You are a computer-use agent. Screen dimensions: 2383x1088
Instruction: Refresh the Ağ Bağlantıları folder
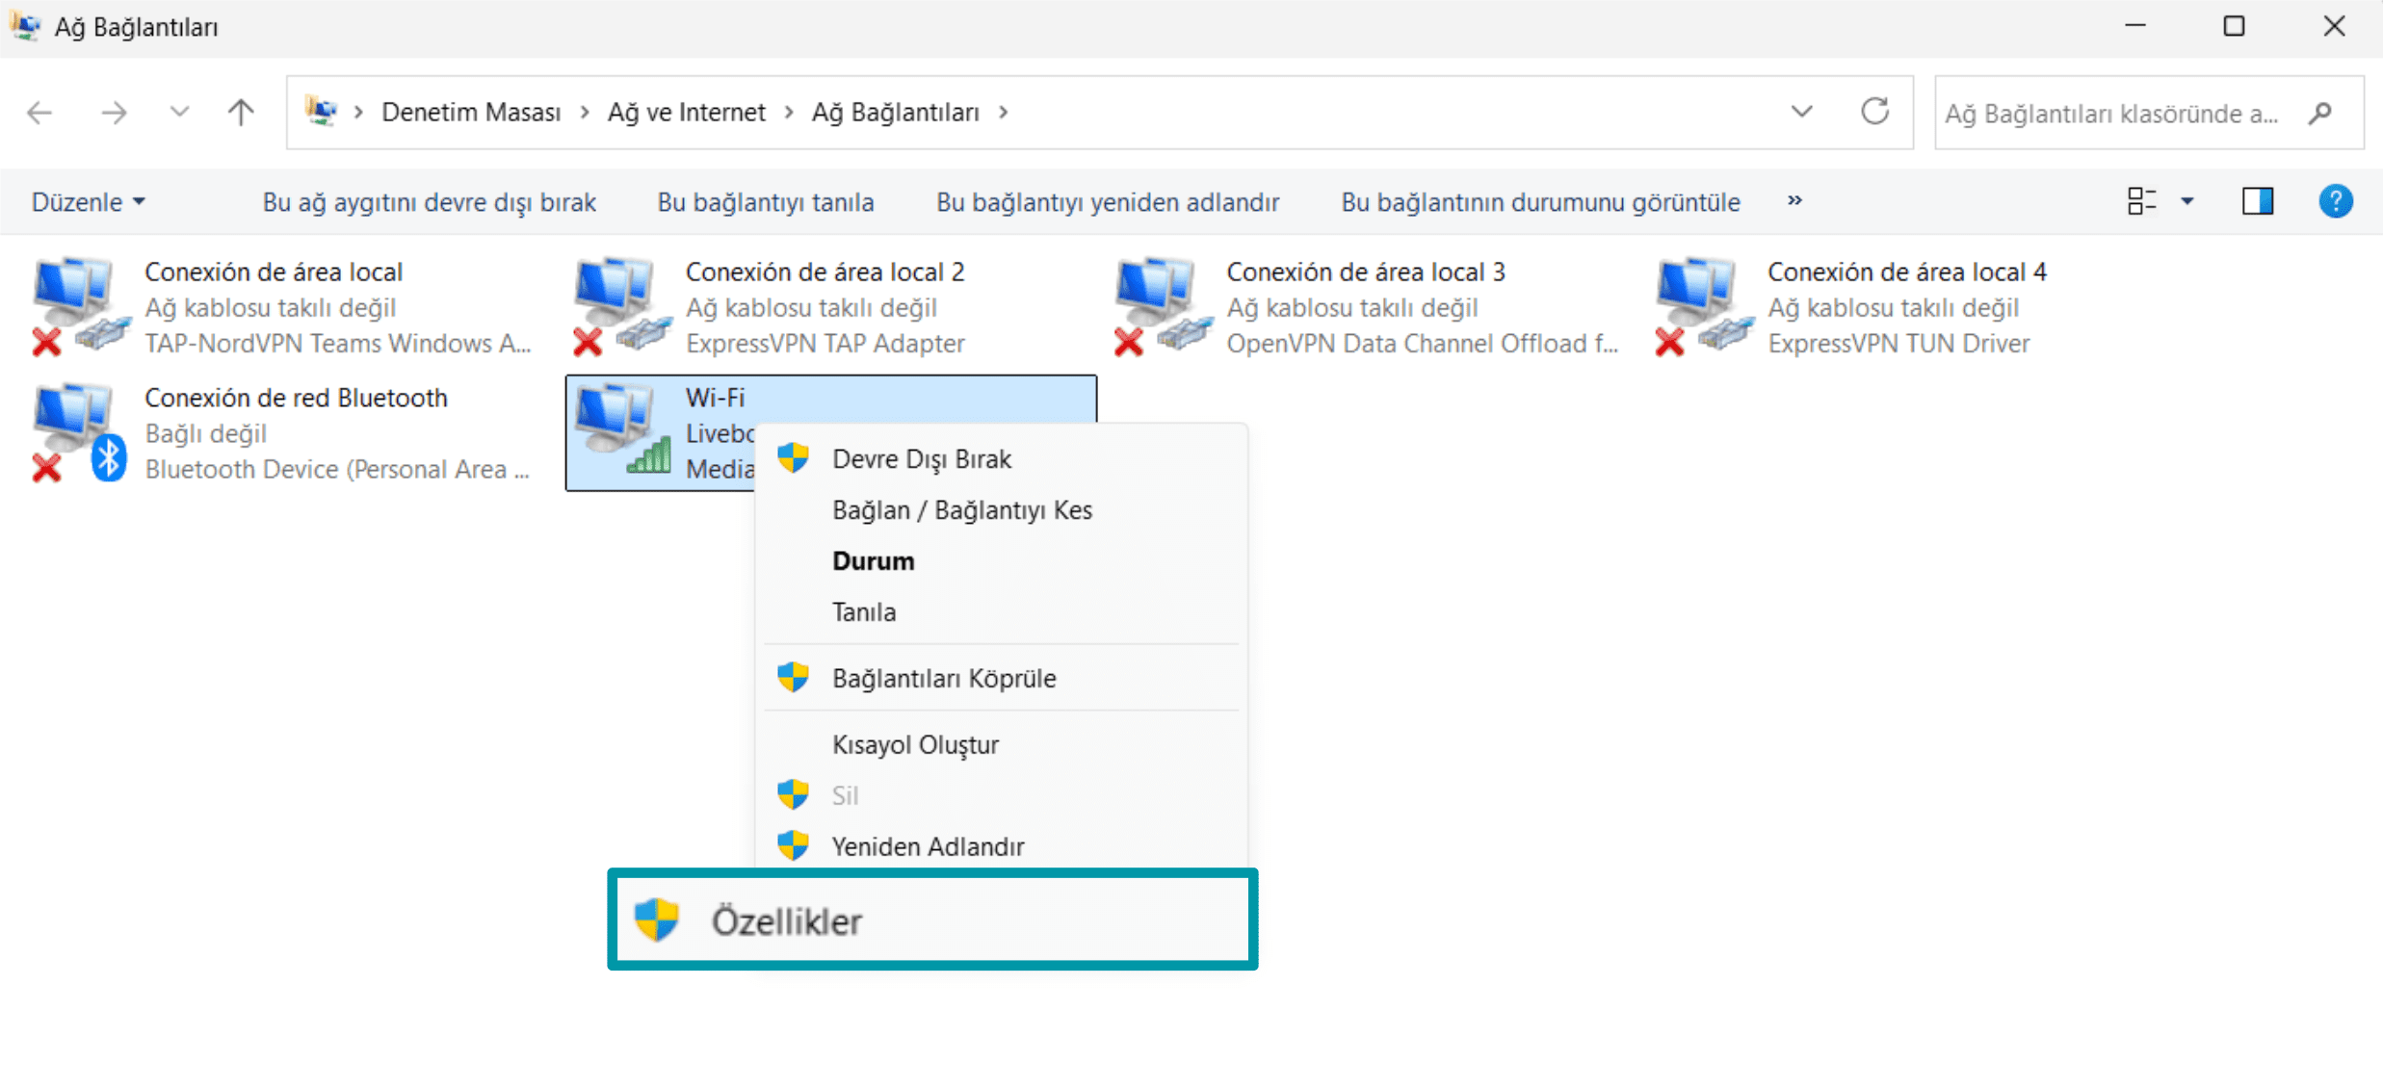1874,112
